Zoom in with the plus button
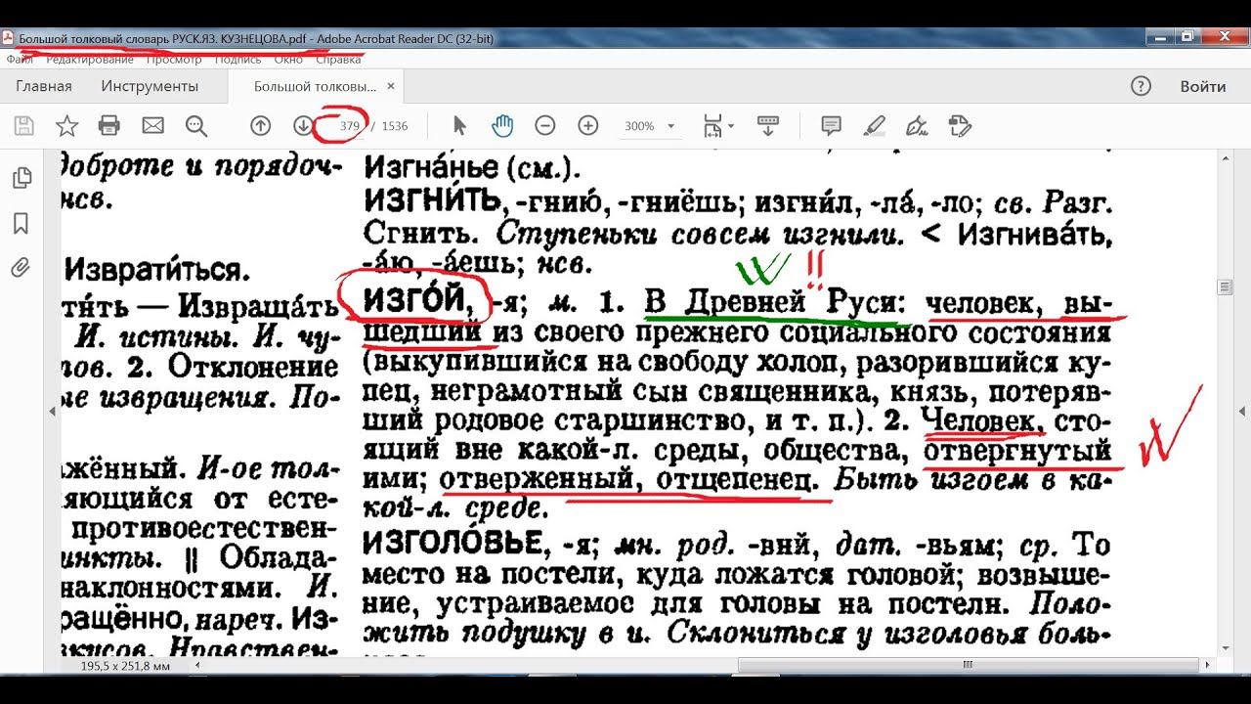1251x704 pixels. tap(588, 125)
